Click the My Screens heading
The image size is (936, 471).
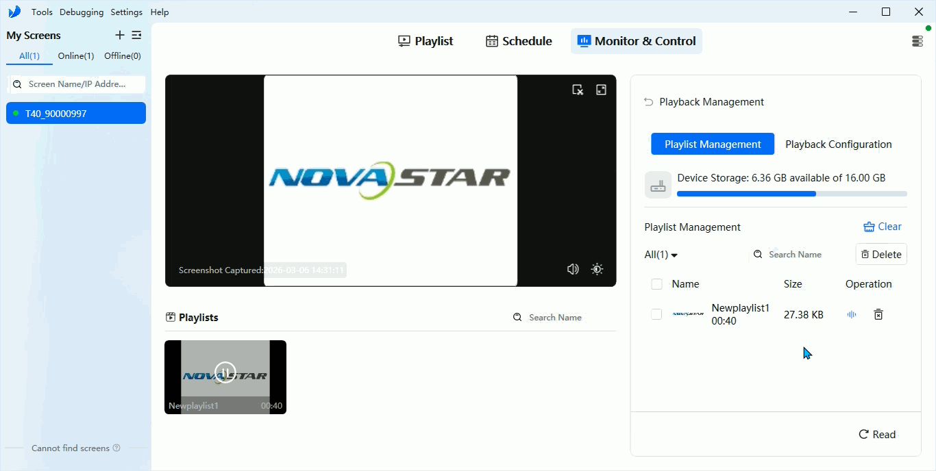tap(34, 36)
